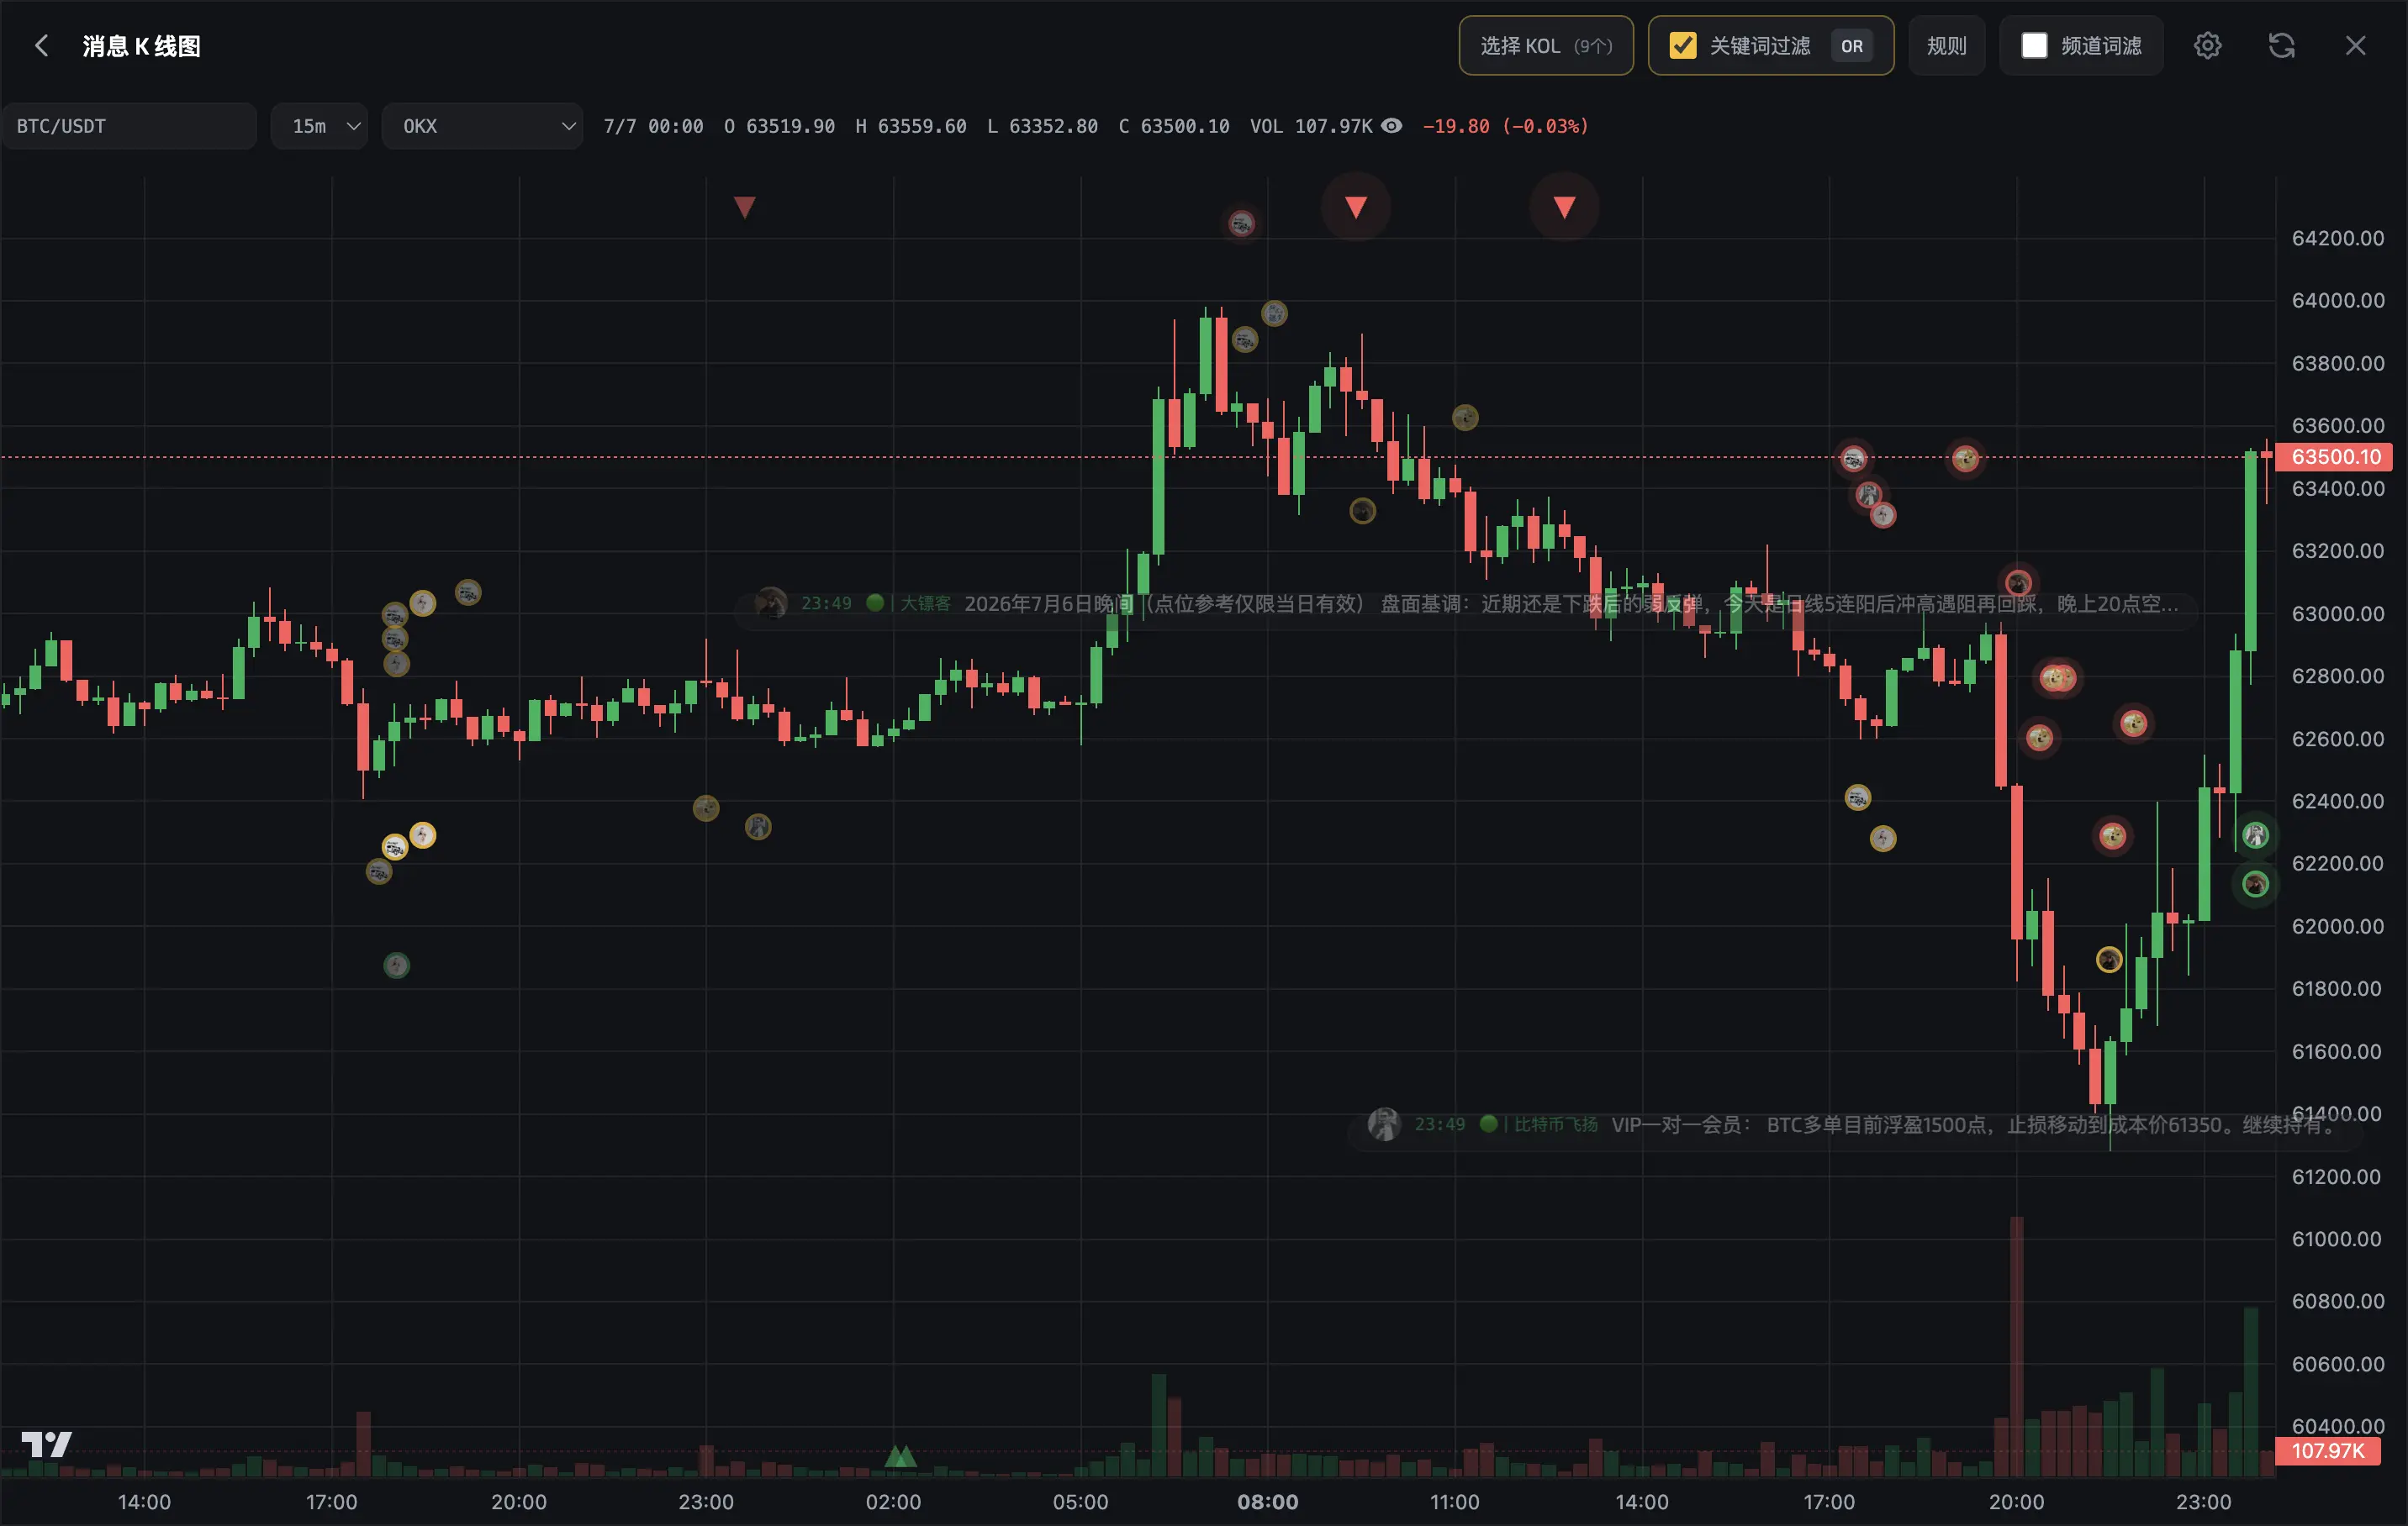Expand the OKX exchange dropdown
This screenshot has height=1526, width=2408.
pos(482,126)
